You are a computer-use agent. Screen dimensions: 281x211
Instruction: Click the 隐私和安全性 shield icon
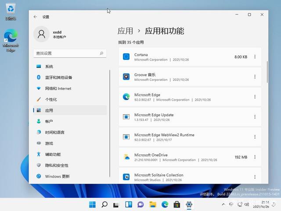tap(39, 165)
